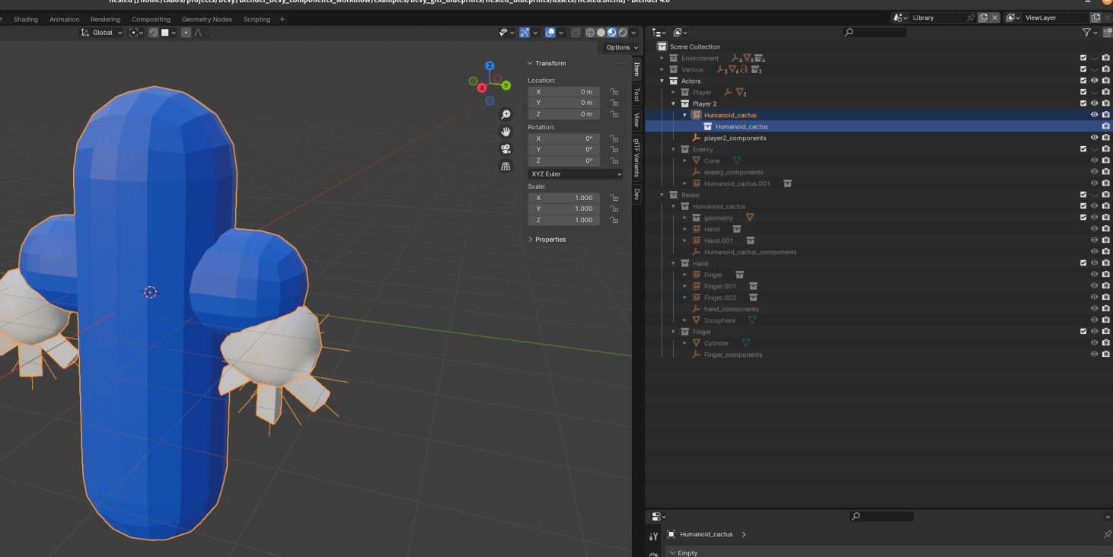Select material preview shading mode
The width and height of the screenshot is (1113, 557).
(611, 33)
